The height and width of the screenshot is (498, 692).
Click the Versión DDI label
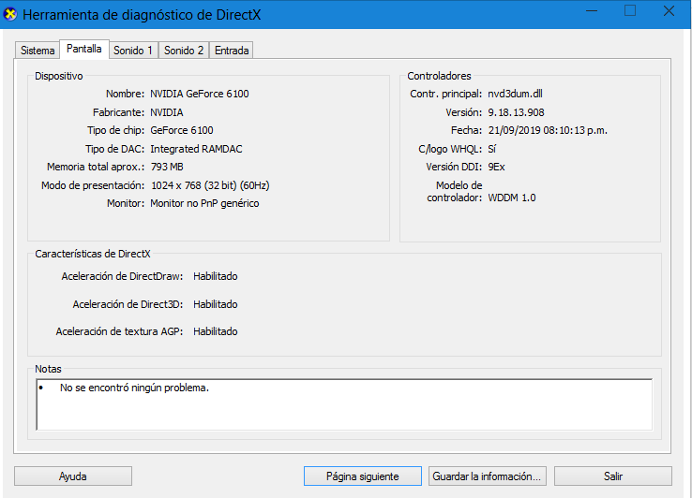(x=454, y=167)
